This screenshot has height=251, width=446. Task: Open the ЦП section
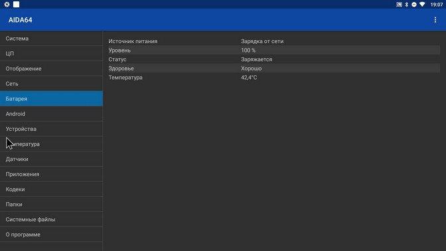[51, 54]
